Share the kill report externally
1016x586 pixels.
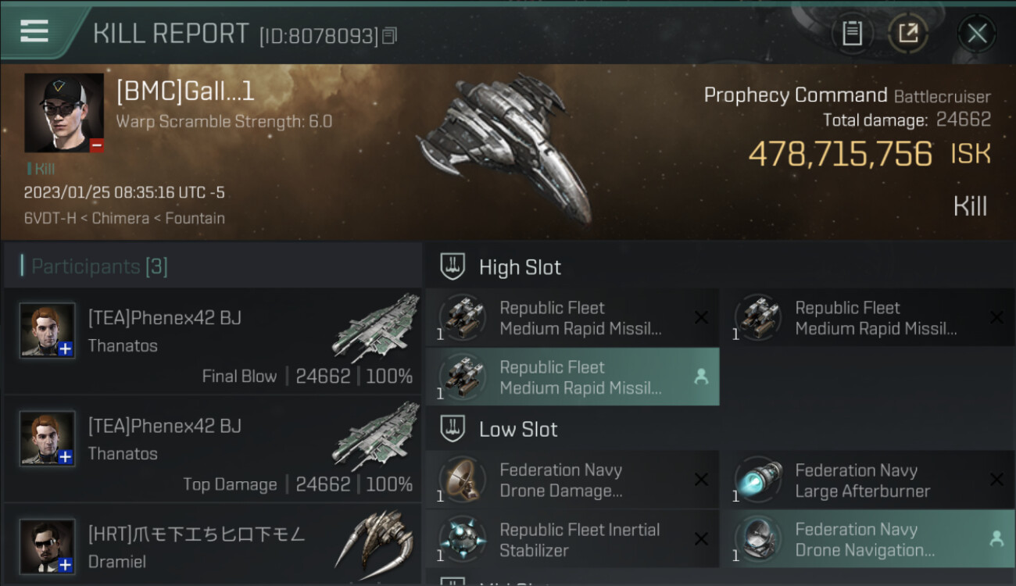[x=908, y=34]
